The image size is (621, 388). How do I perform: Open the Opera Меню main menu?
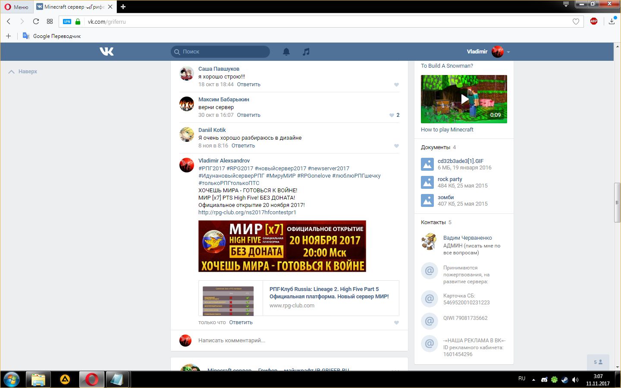point(16,7)
